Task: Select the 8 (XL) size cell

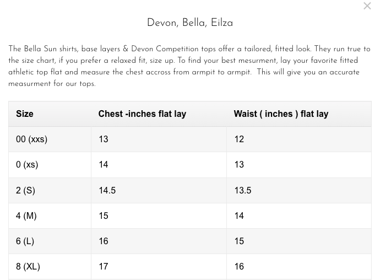Action: click(x=28, y=266)
